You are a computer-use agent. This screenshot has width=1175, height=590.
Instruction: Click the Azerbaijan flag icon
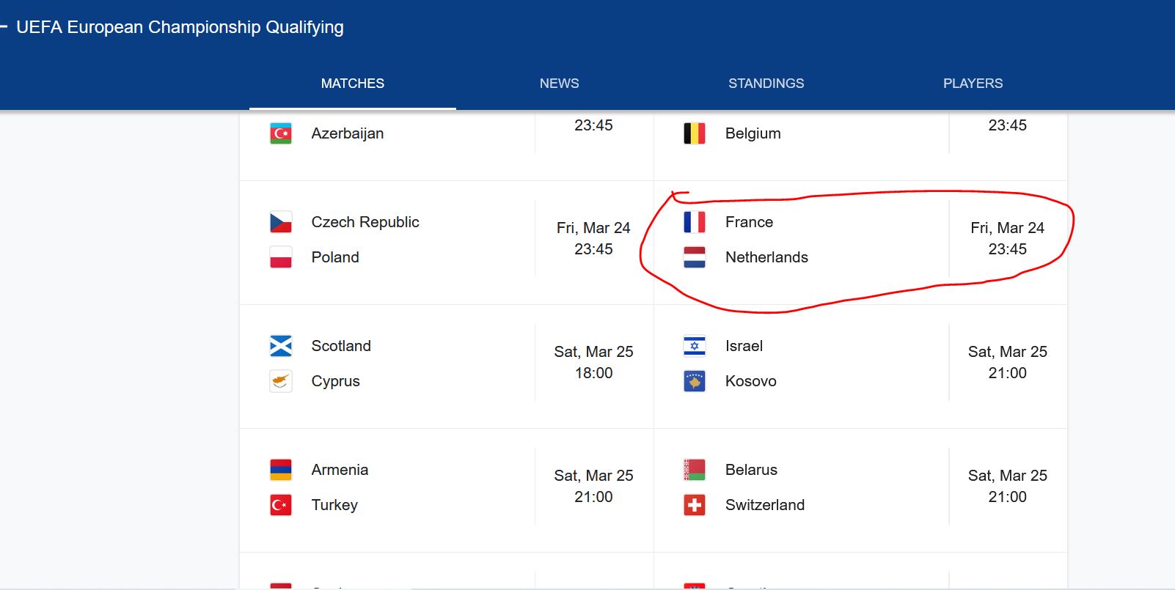point(281,133)
